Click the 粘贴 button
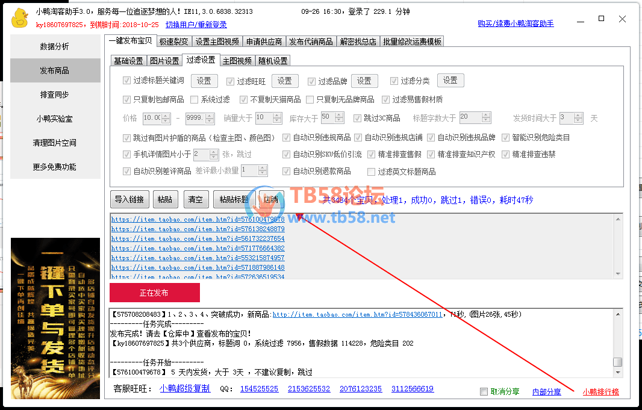The image size is (642, 410). 164,199
